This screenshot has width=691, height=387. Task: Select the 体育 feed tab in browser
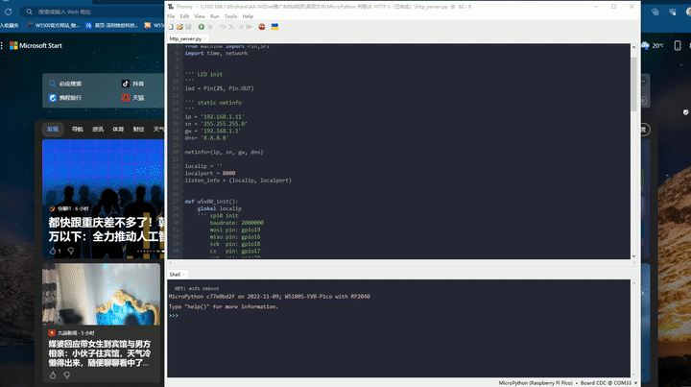click(118, 129)
